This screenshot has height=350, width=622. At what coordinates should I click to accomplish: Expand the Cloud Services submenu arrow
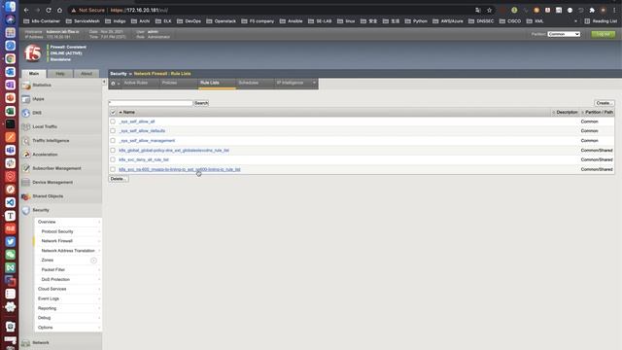[99, 290]
